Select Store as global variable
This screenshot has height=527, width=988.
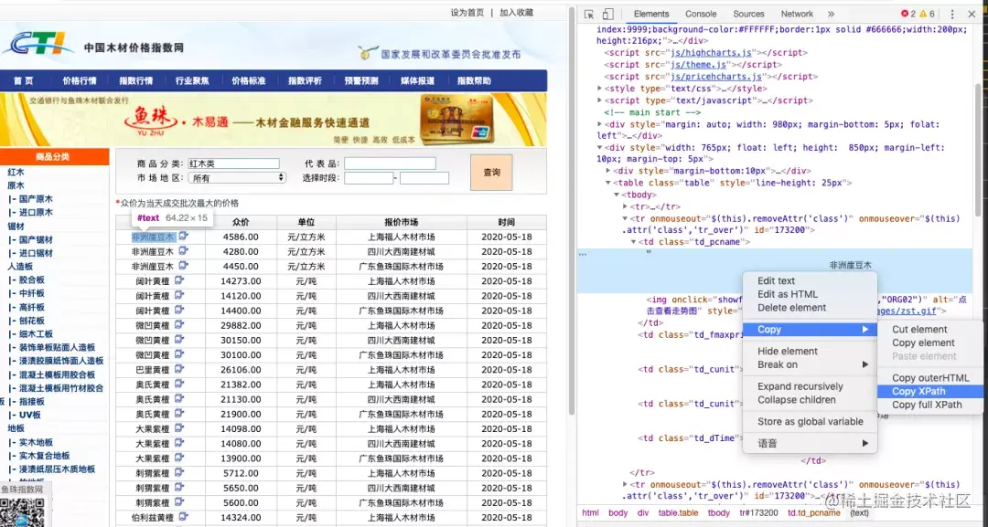pyautogui.click(x=810, y=421)
